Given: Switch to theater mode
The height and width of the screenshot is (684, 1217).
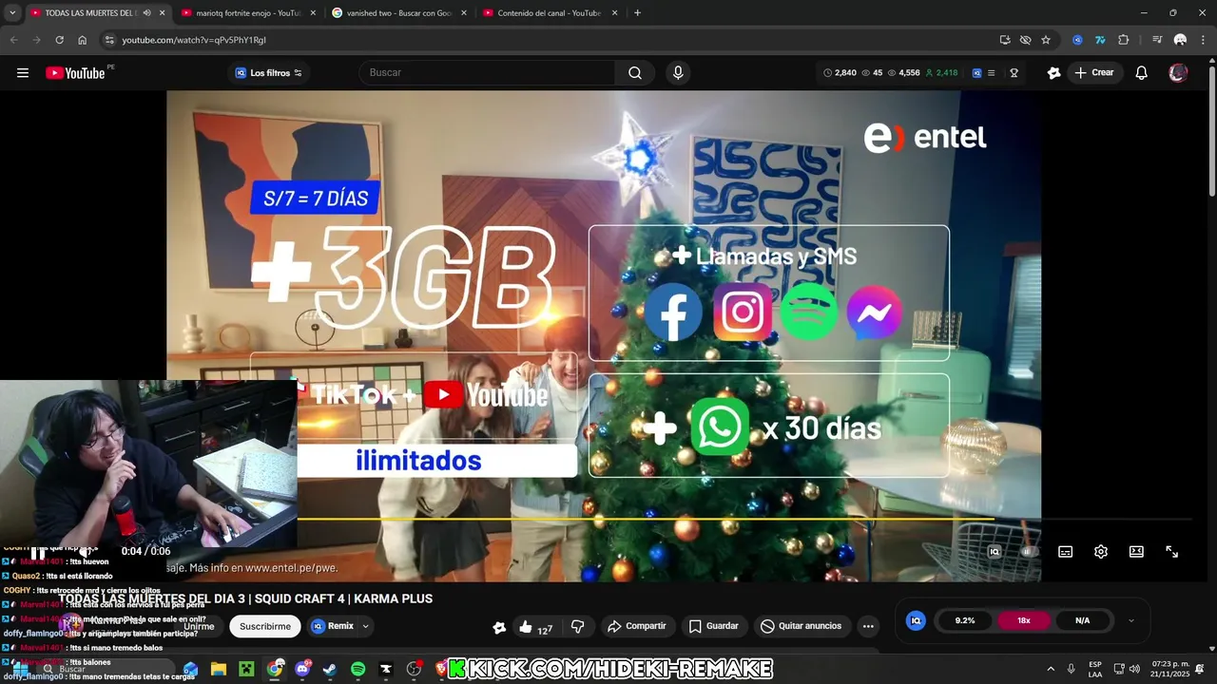Looking at the screenshot, I should click(1136, 552).
